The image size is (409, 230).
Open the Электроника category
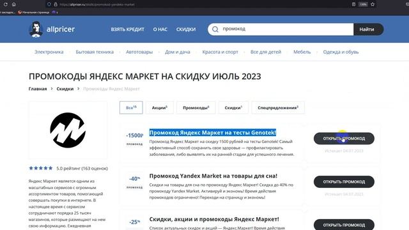tap(49, 52)
